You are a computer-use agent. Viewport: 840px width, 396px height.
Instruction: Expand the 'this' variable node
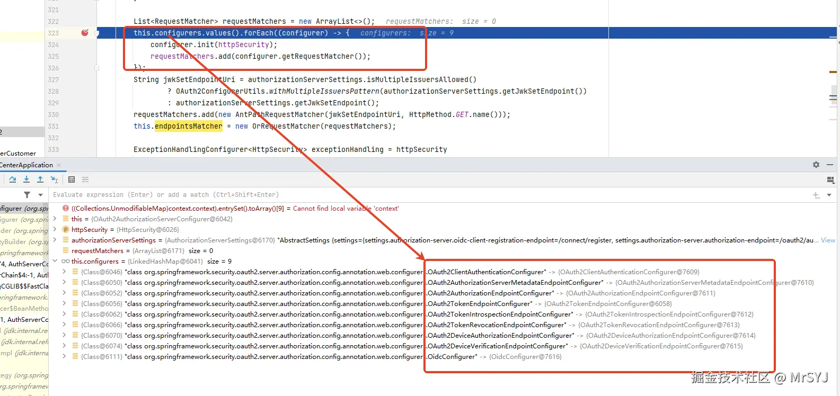[x=55, y=219]
